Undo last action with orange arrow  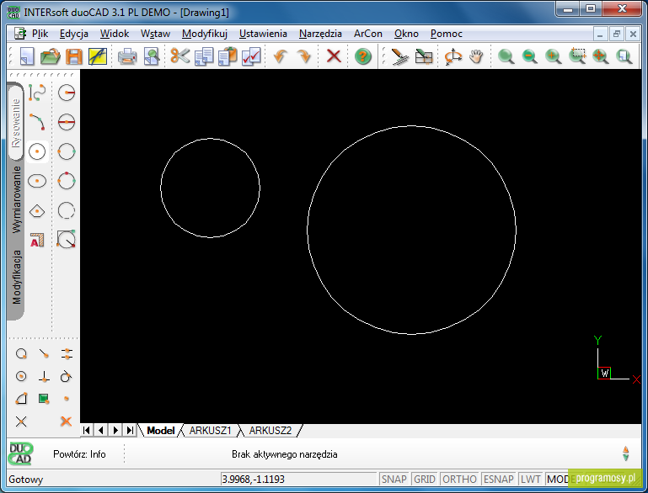point(281,56)
